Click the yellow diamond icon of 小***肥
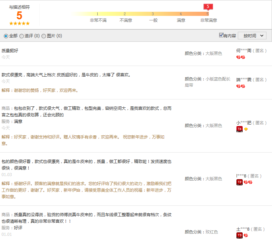This screenshot has width=272, height=241. coord(246,129)
